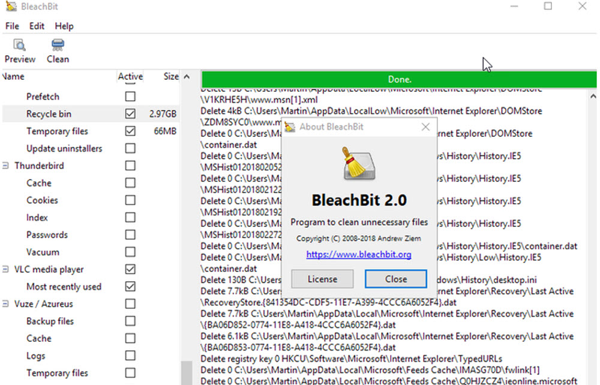
Task: Check the Vuze / Azureus checkbox
Action: (130, 303)
